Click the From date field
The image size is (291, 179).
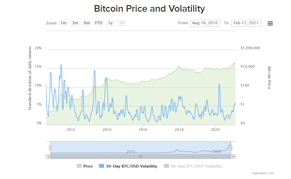205,23
